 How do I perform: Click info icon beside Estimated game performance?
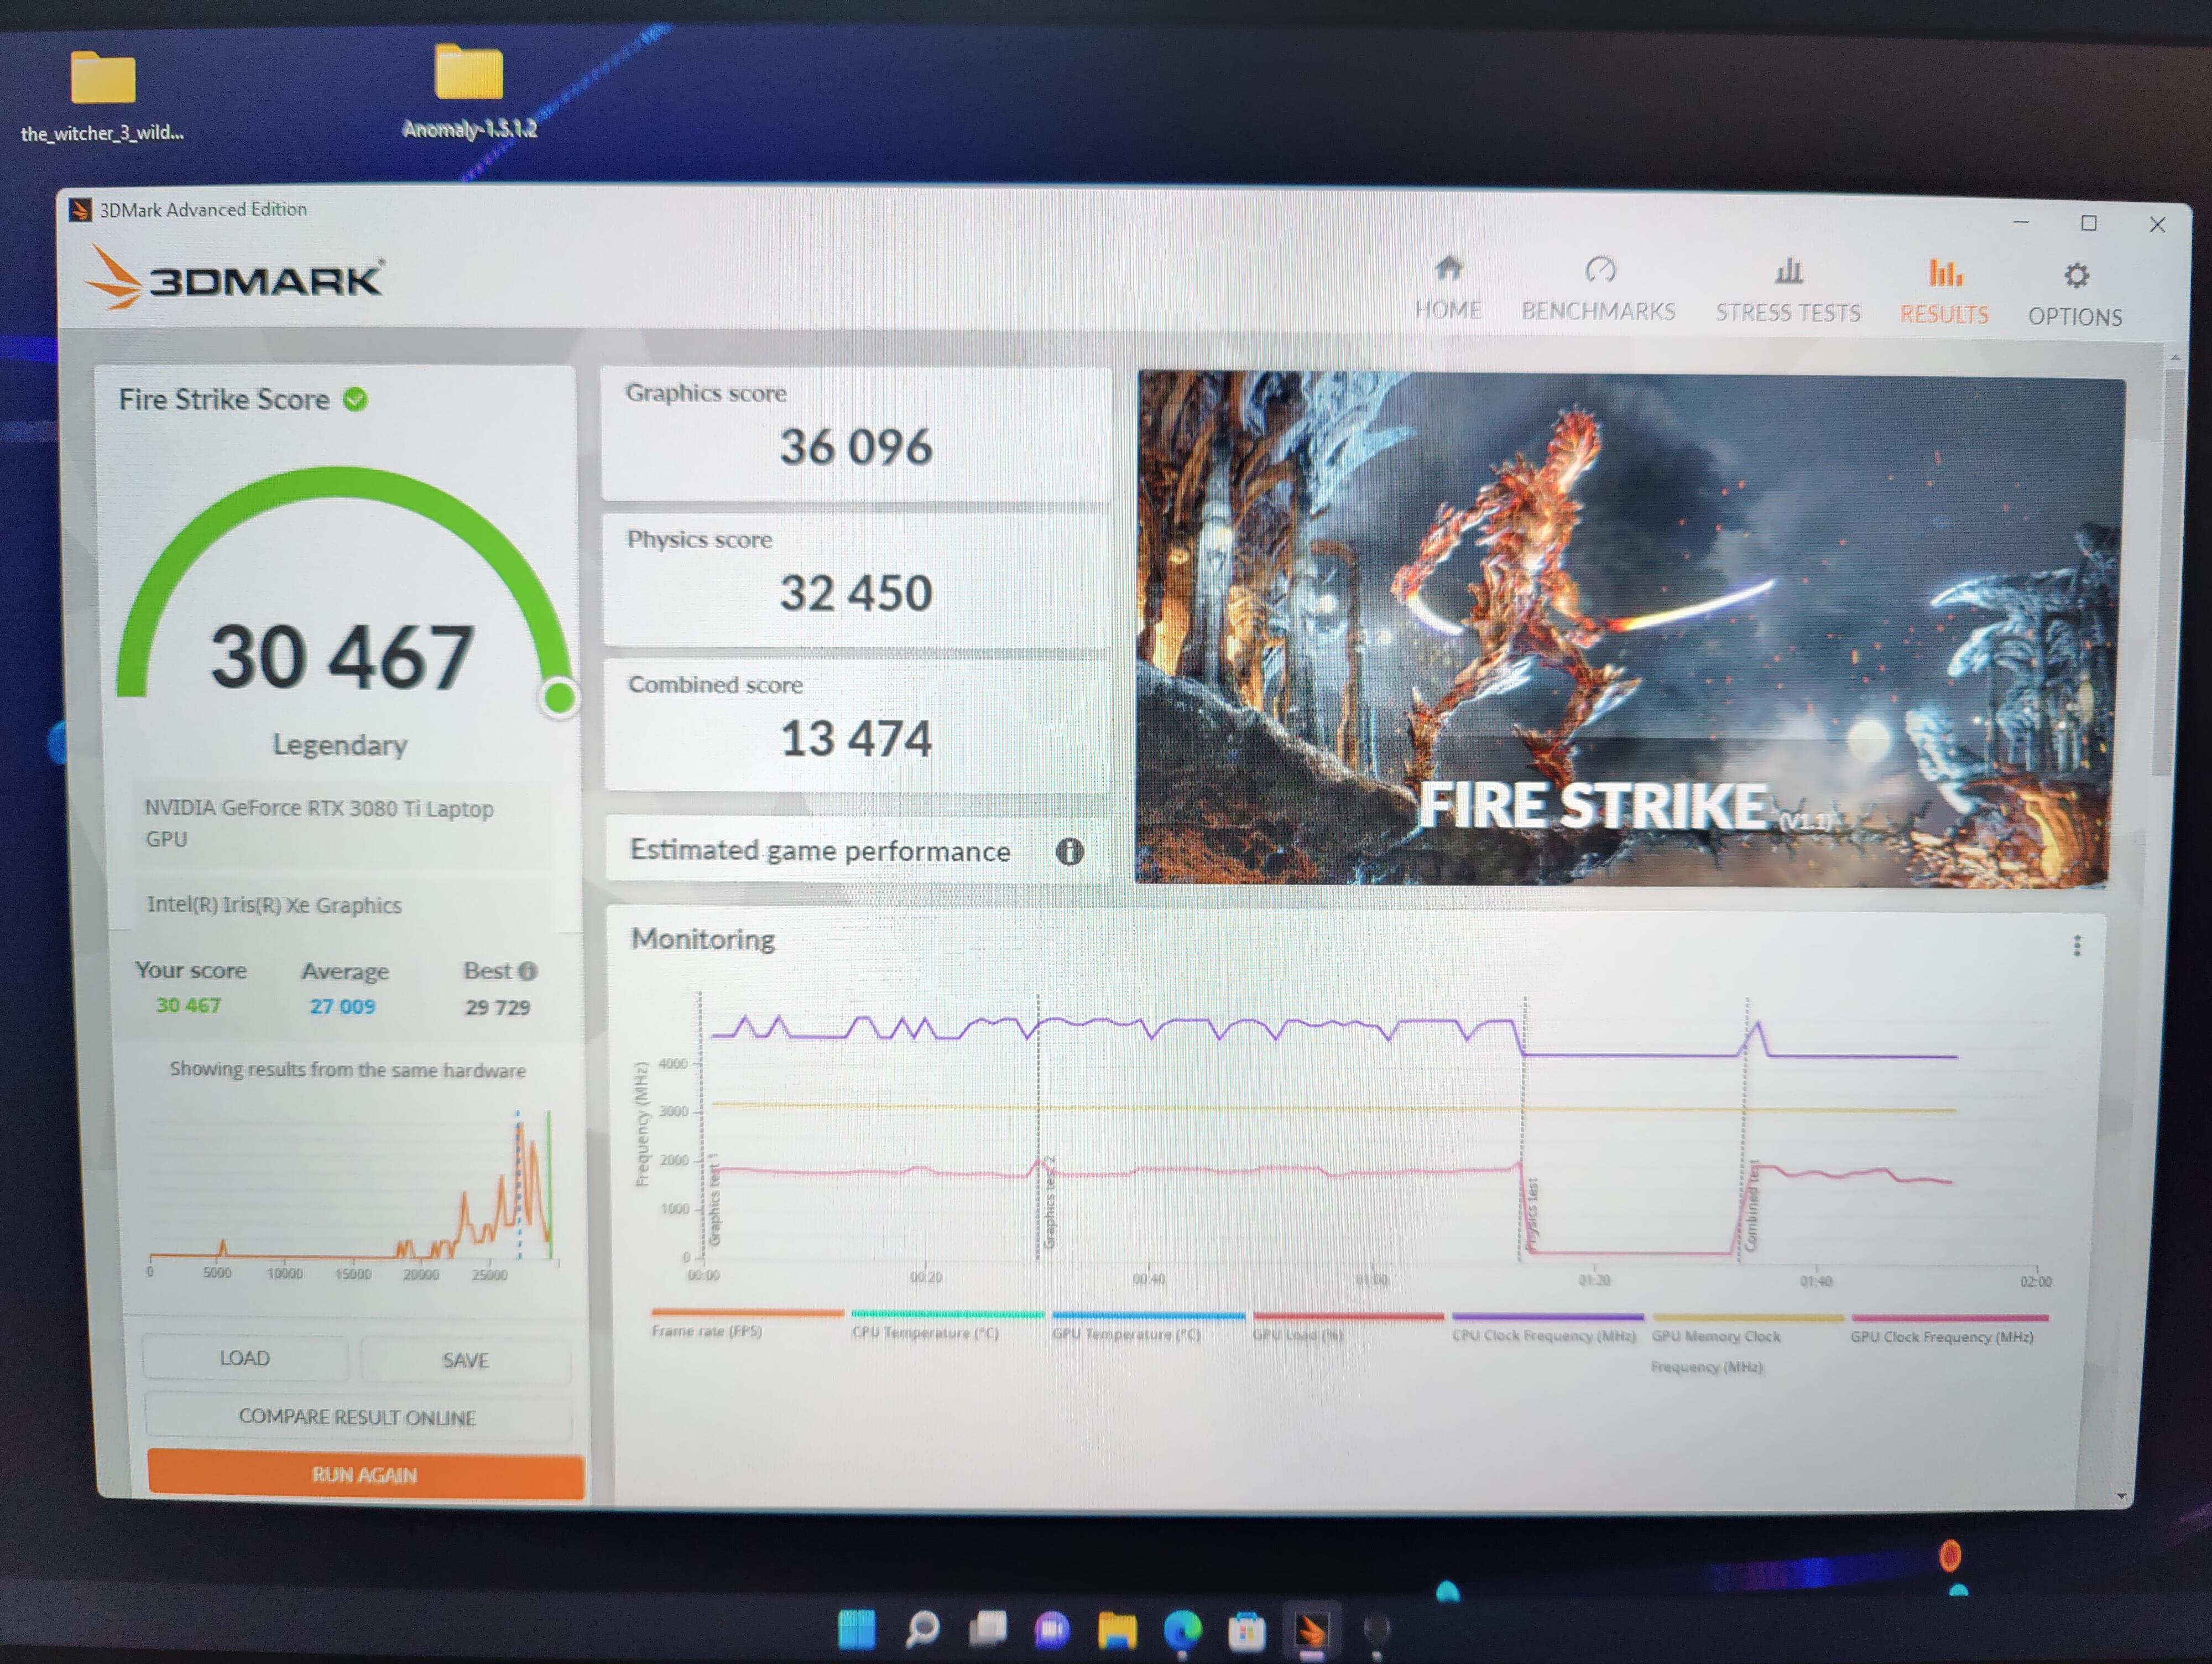click(x=1070, y=851)
